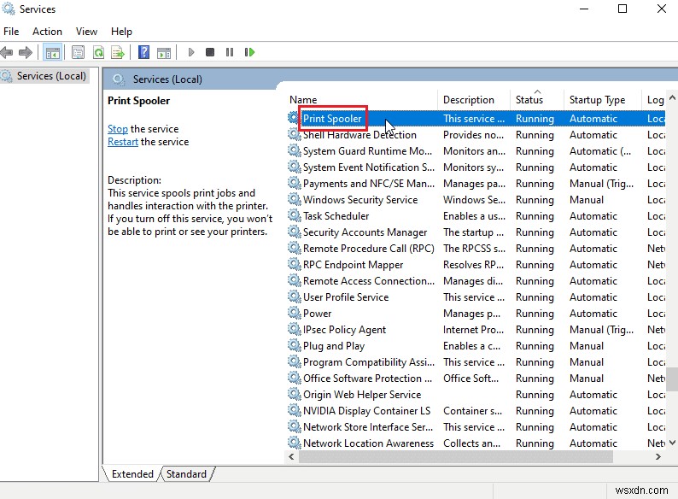Screen dimensions: 678x499
Task: Click Internet Pro... description of IPsec Policy Agent
Action: click(473, 329)
